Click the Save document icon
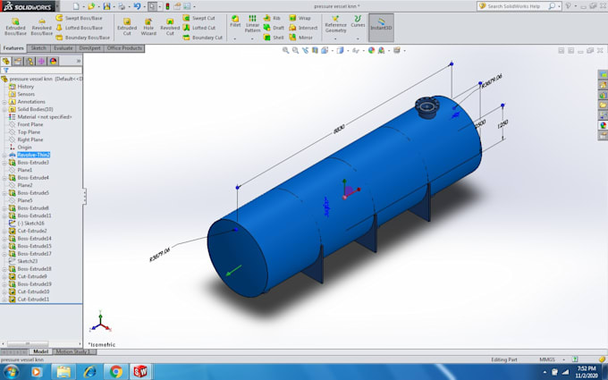Viewport: 608px width, 380px height. coord(106,6)
